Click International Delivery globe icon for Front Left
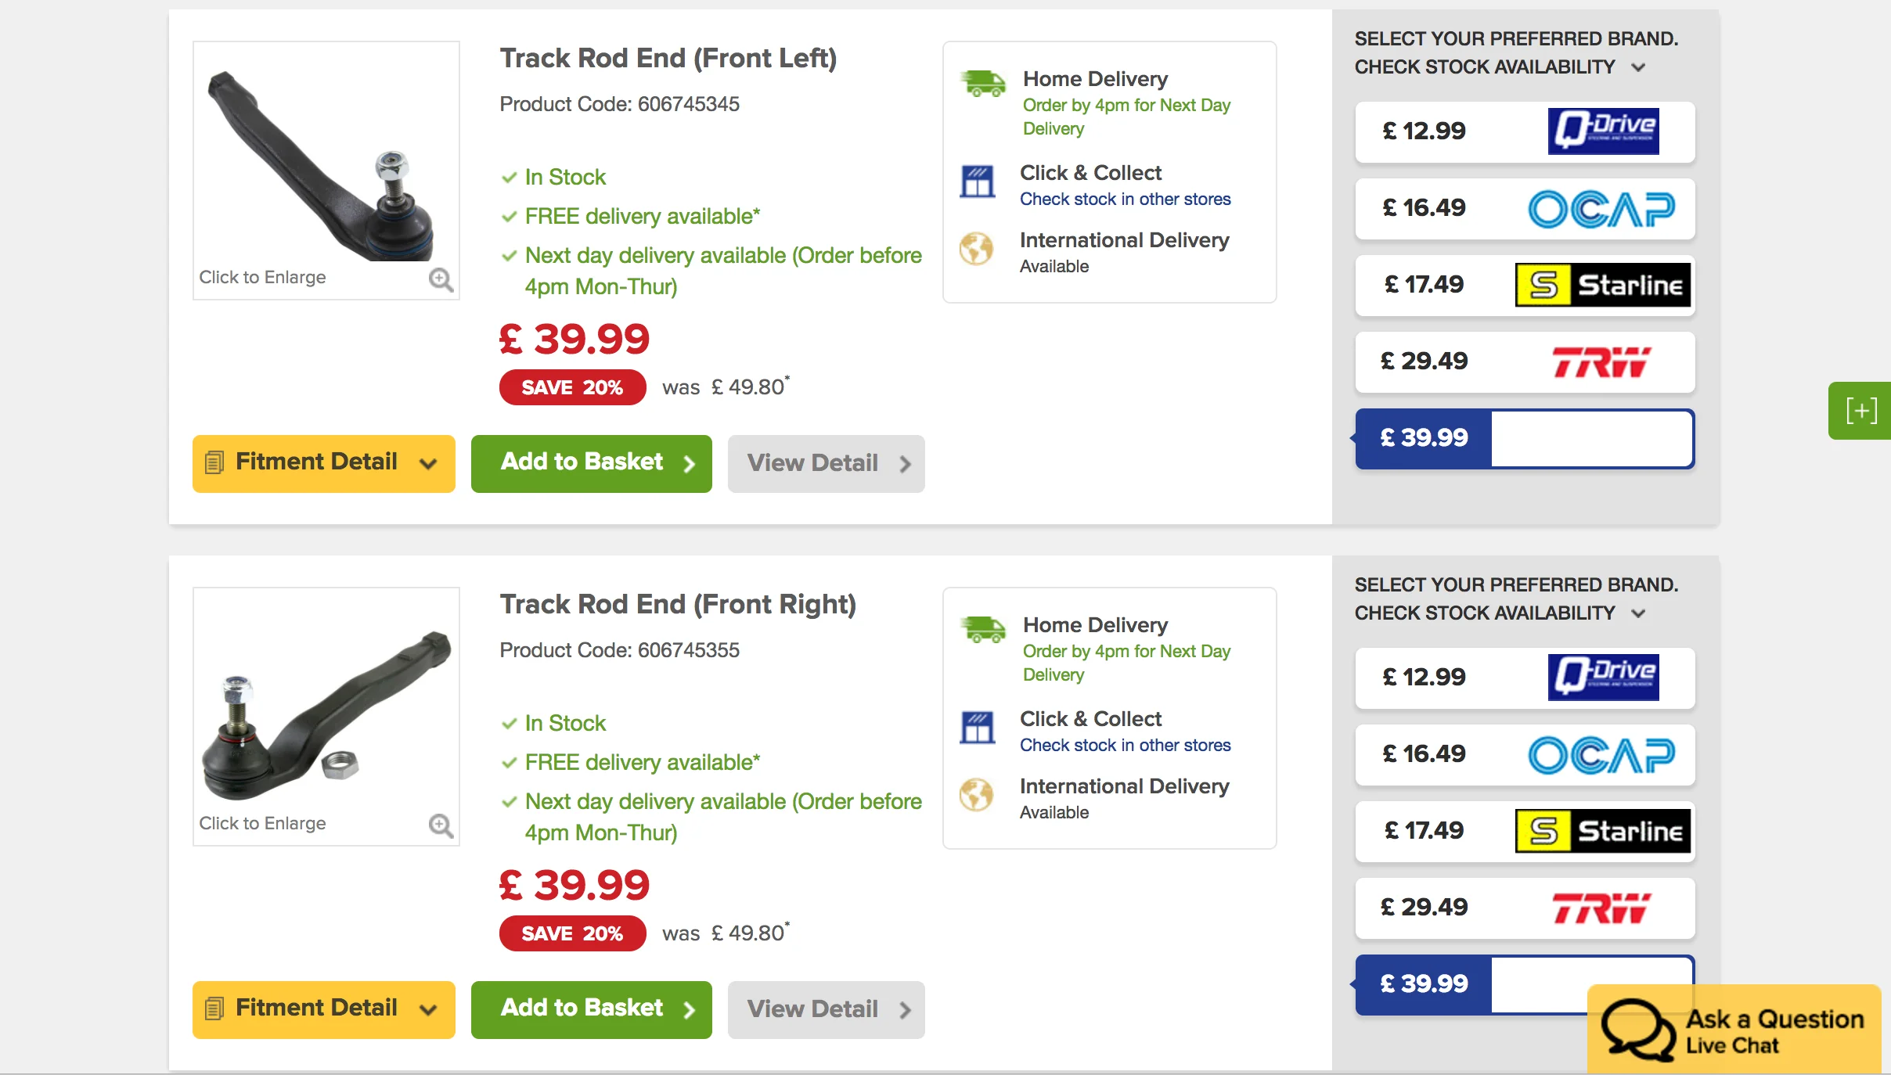 click(x=977, y=249)
